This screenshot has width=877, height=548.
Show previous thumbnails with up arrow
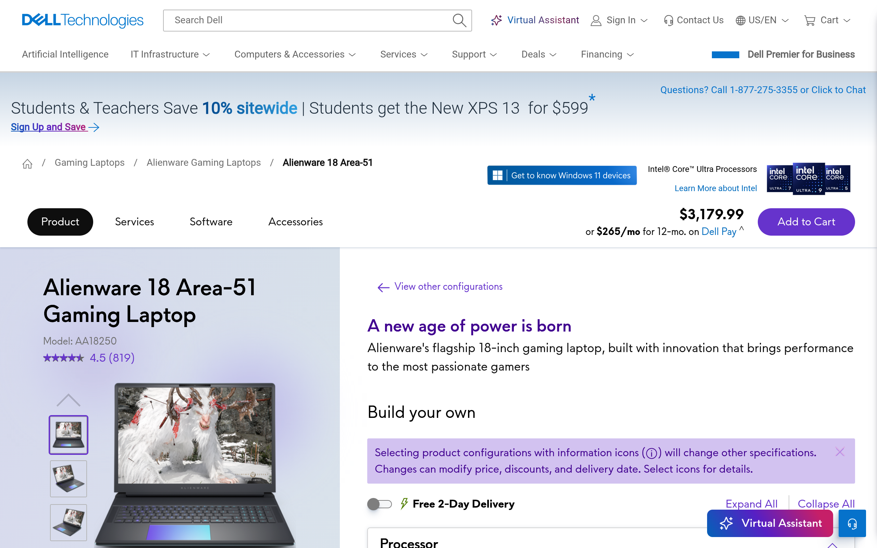69,400
